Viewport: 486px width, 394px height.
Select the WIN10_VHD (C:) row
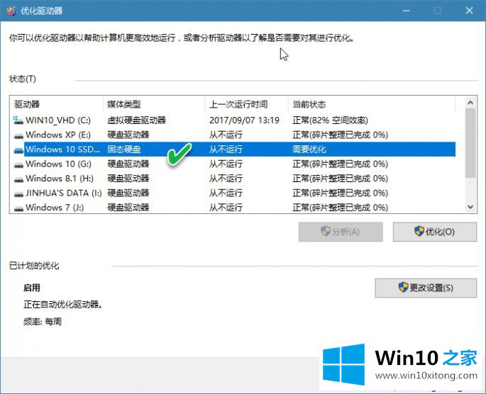pyautogui.click(x=234, y=120)
